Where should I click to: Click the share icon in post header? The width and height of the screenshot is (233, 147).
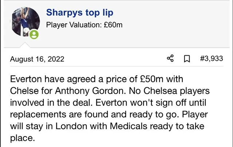click(170, 59)
